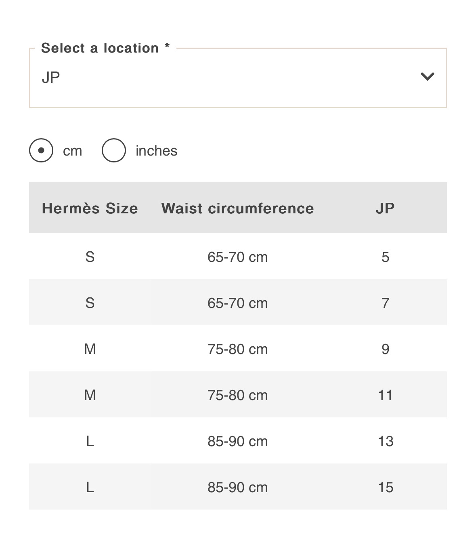Select the inches radio button
Viewport: 476px width, 535px height.
(x=114, y=150)
